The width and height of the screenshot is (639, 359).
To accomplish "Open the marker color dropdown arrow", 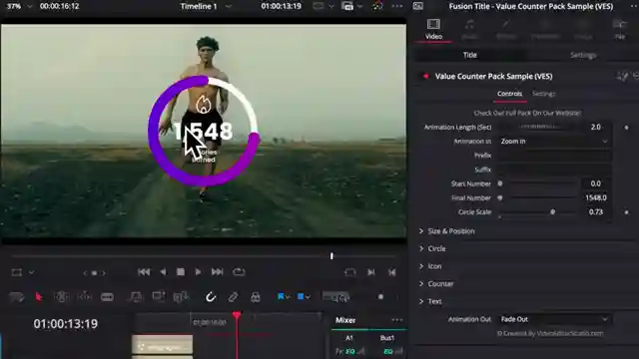I will pos(308,297).
